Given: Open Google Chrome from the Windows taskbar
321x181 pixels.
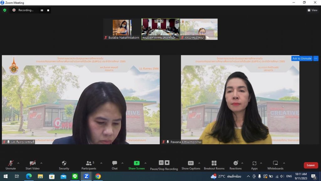Looking at the screenshot, I should (x=98, y=176).
